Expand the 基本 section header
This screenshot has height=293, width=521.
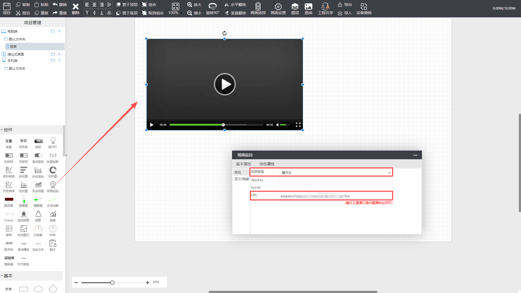[8, 276]
